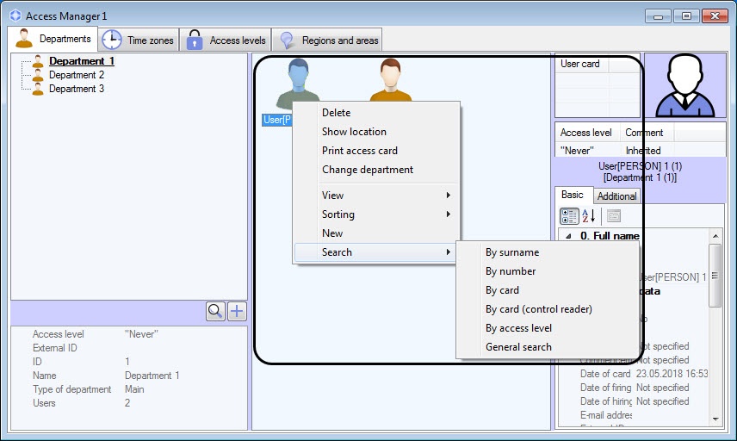Collapse the 0. Full name category

click(569, 236)
